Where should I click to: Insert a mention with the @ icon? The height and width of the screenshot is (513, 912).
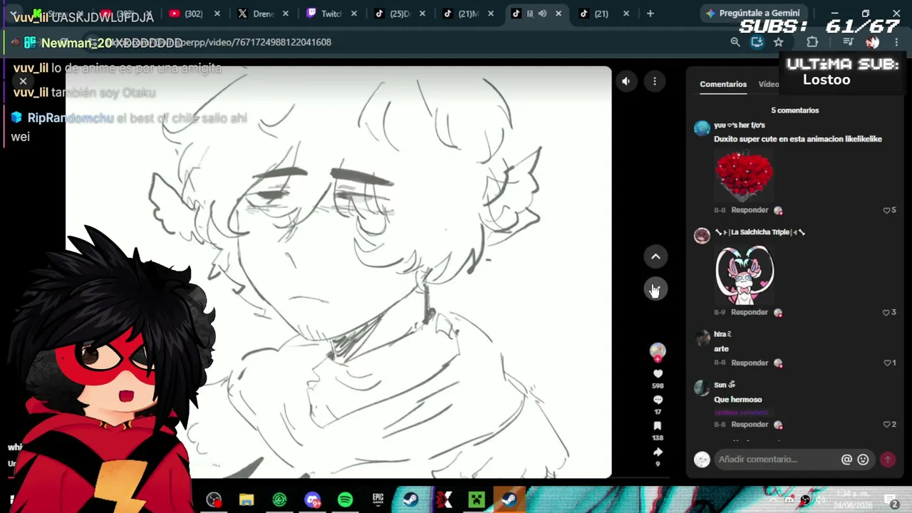846,460
